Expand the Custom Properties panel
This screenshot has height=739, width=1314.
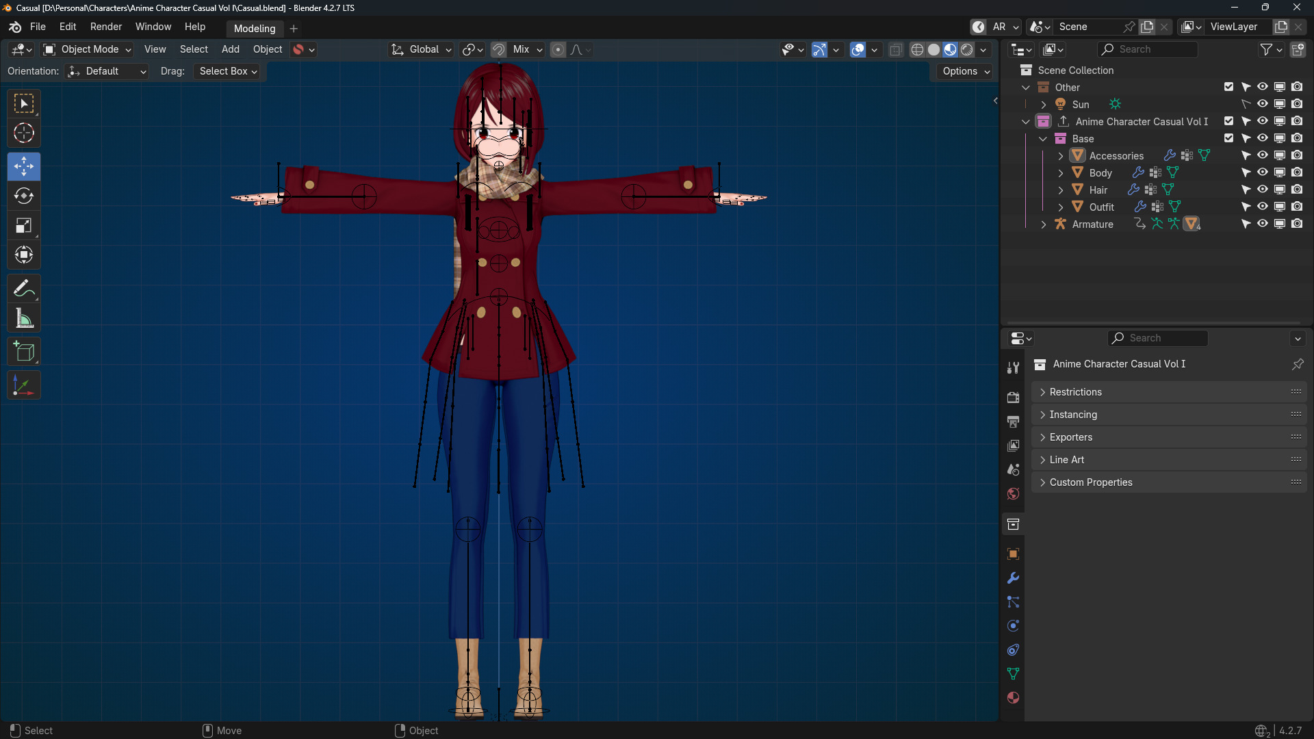coord(1169,482)
